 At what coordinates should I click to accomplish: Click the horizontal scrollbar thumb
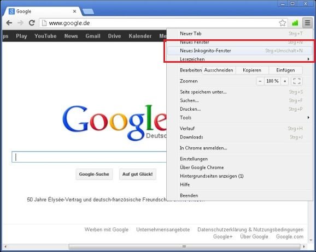(184, 247)
